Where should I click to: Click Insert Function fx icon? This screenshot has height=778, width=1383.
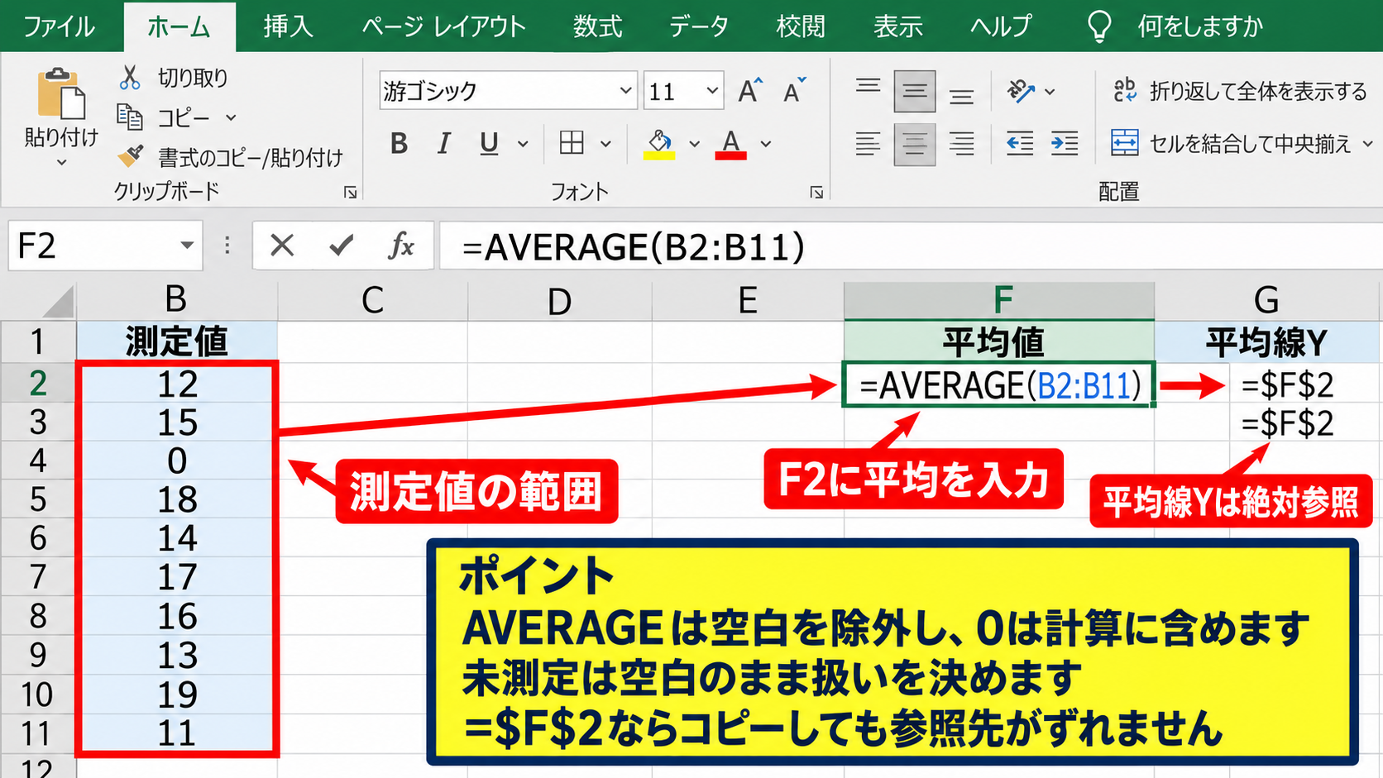click(401, 246)
